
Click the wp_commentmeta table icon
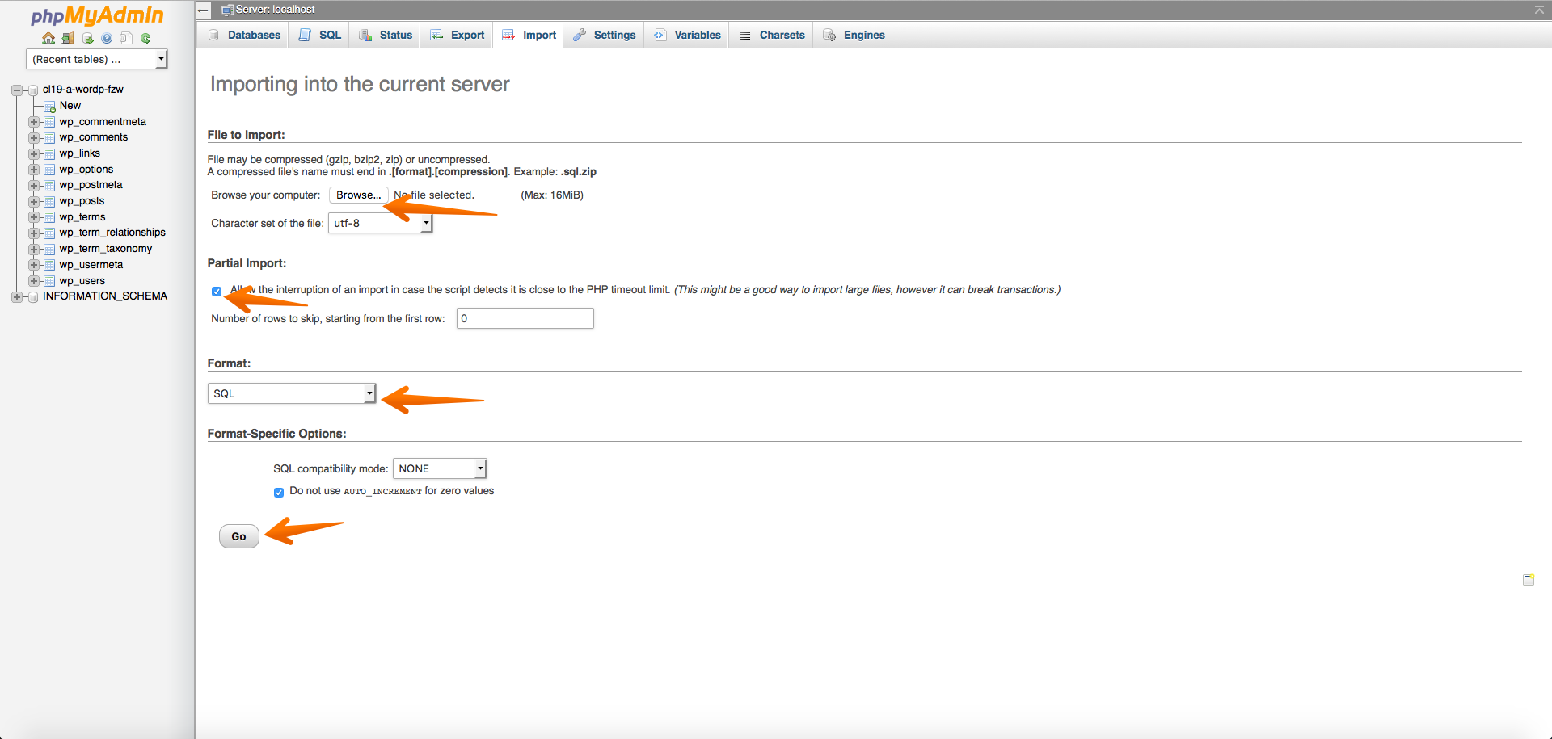click(49, 122)
